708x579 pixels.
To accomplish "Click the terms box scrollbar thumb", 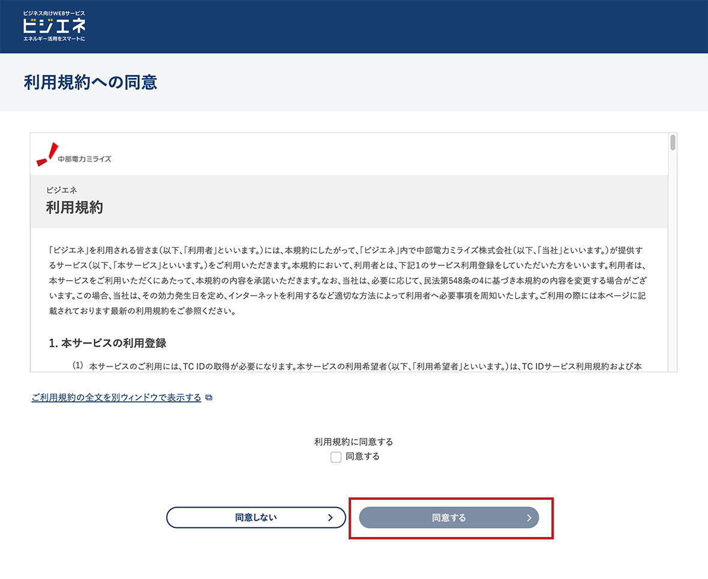I will point(673,142).
